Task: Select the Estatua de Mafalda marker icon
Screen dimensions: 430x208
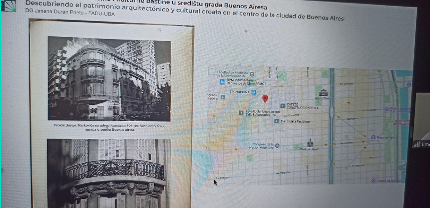Action: pyautogui.click(x=373, y=181)
